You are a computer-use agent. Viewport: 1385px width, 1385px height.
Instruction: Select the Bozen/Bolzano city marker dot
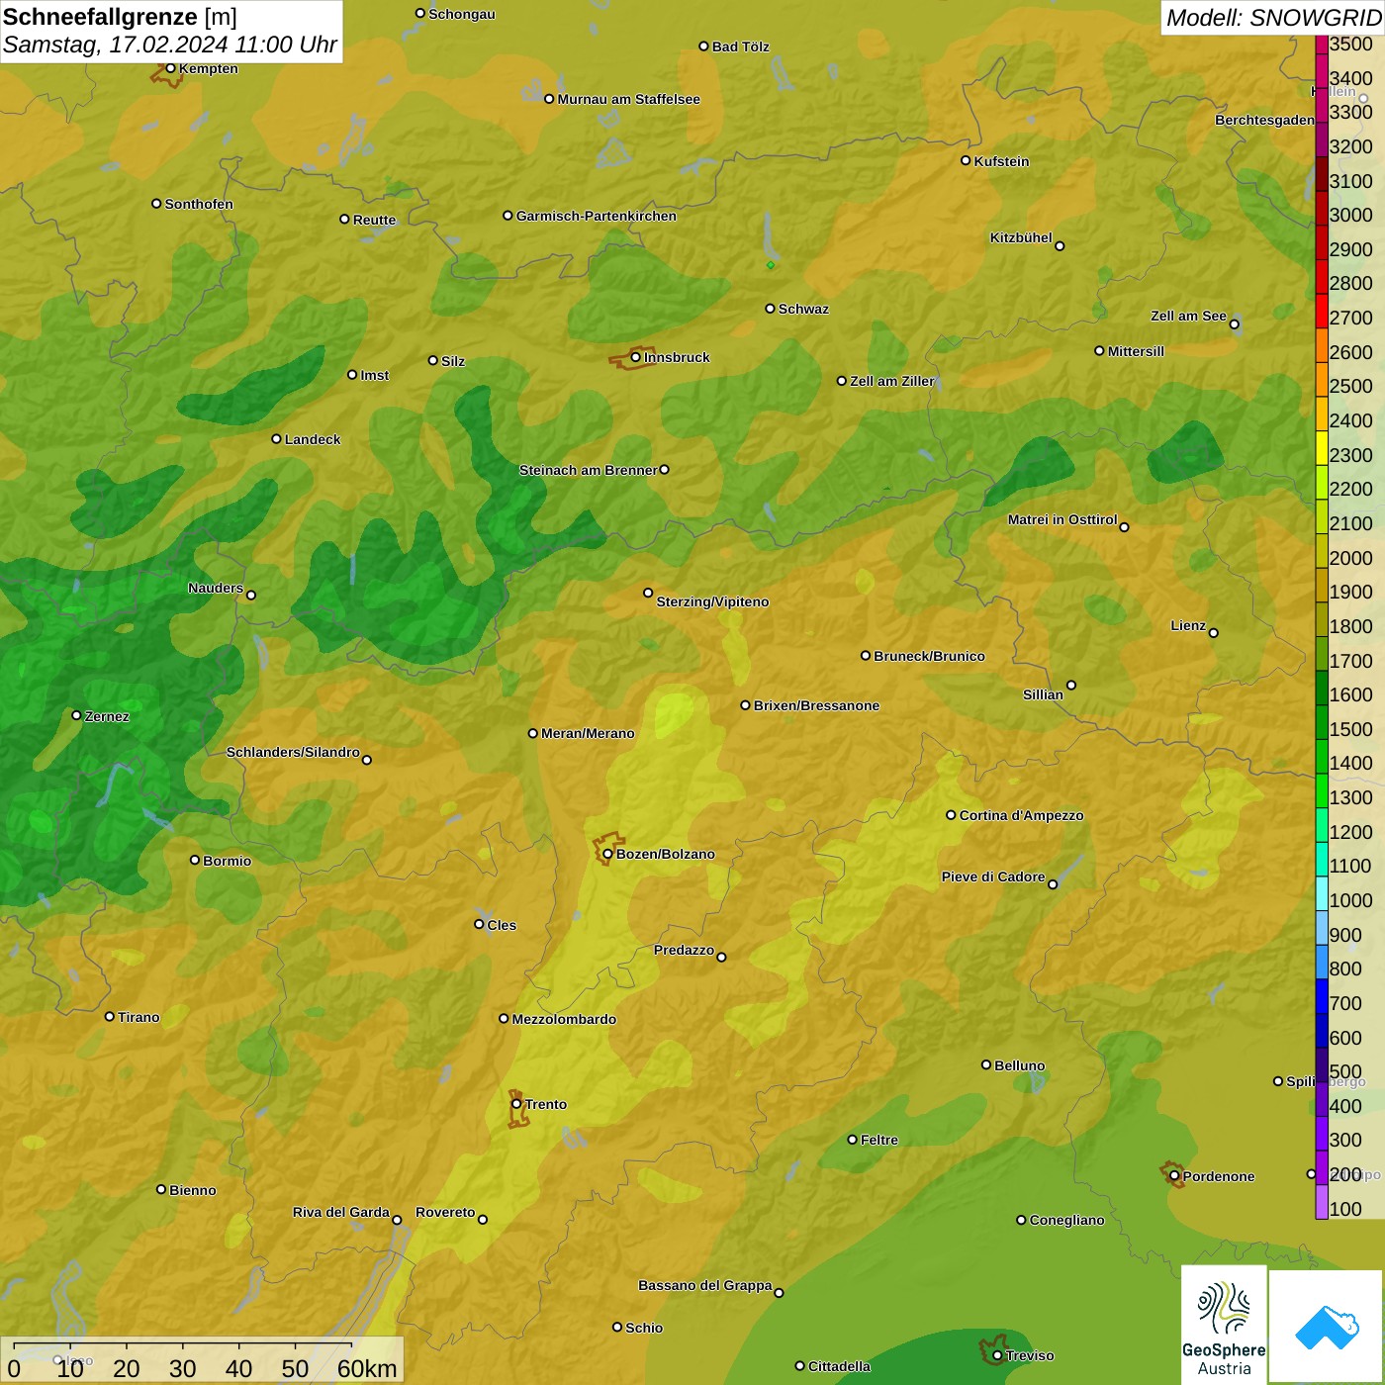click(607, 854)
